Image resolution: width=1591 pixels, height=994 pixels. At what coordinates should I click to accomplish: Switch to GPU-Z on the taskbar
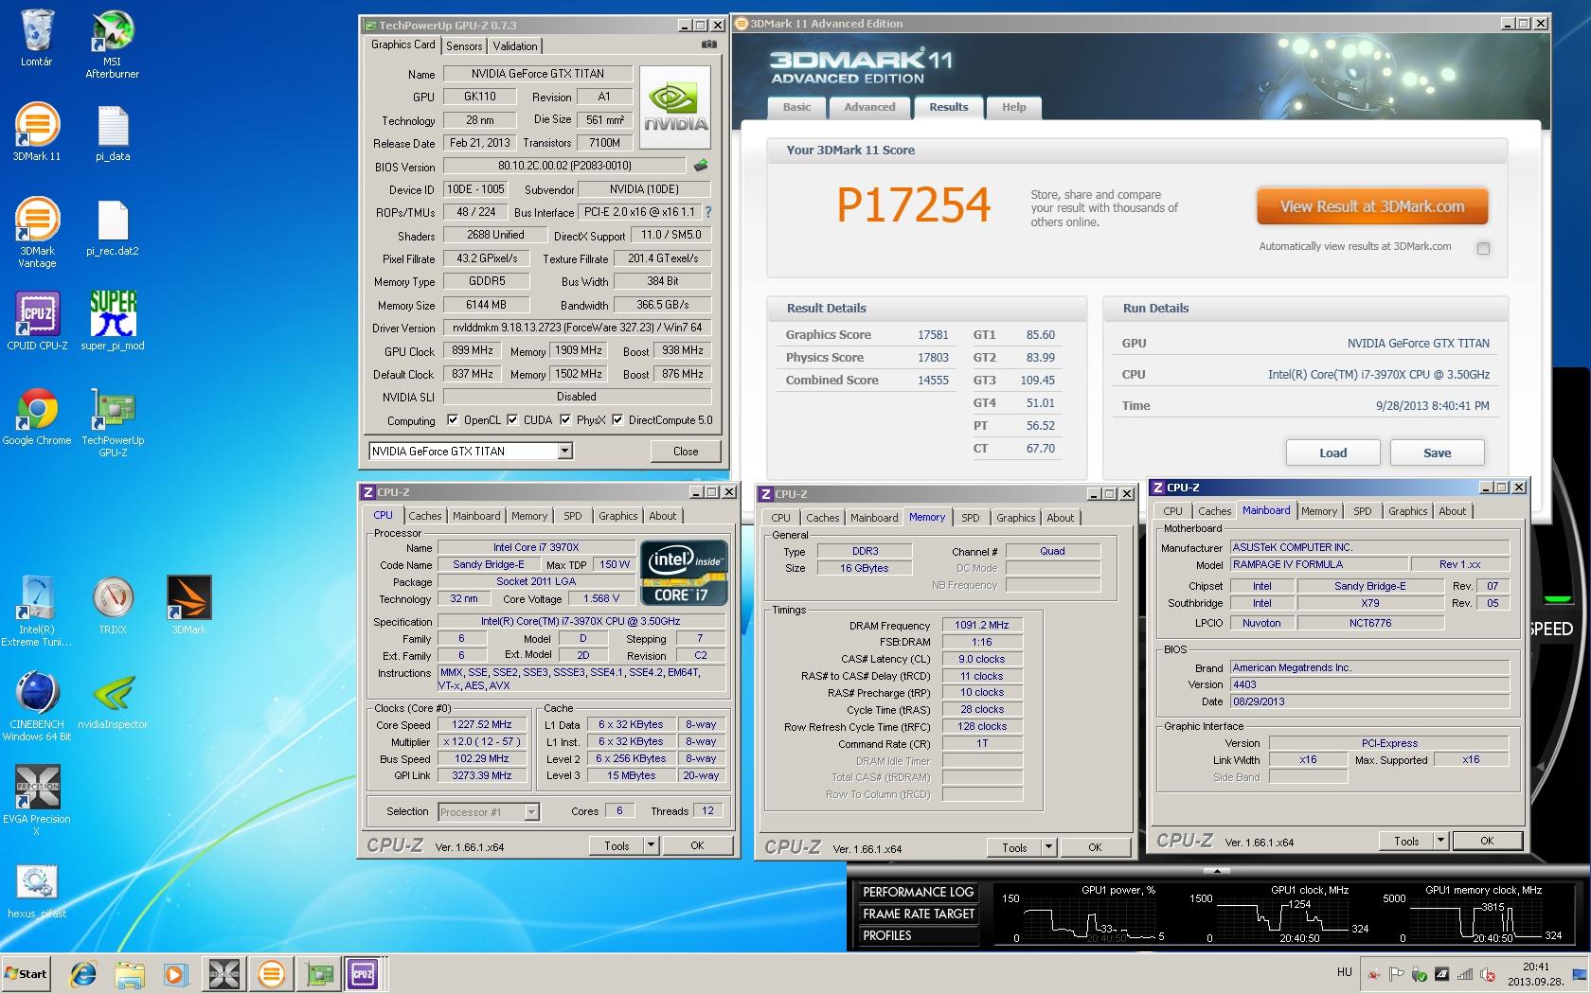pyautogui.click(x=317, y=973)
